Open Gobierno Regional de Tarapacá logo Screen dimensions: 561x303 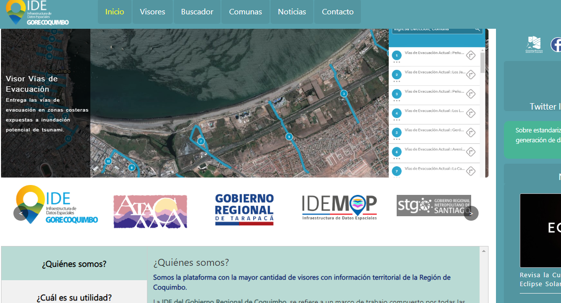(x=244, y=210)
